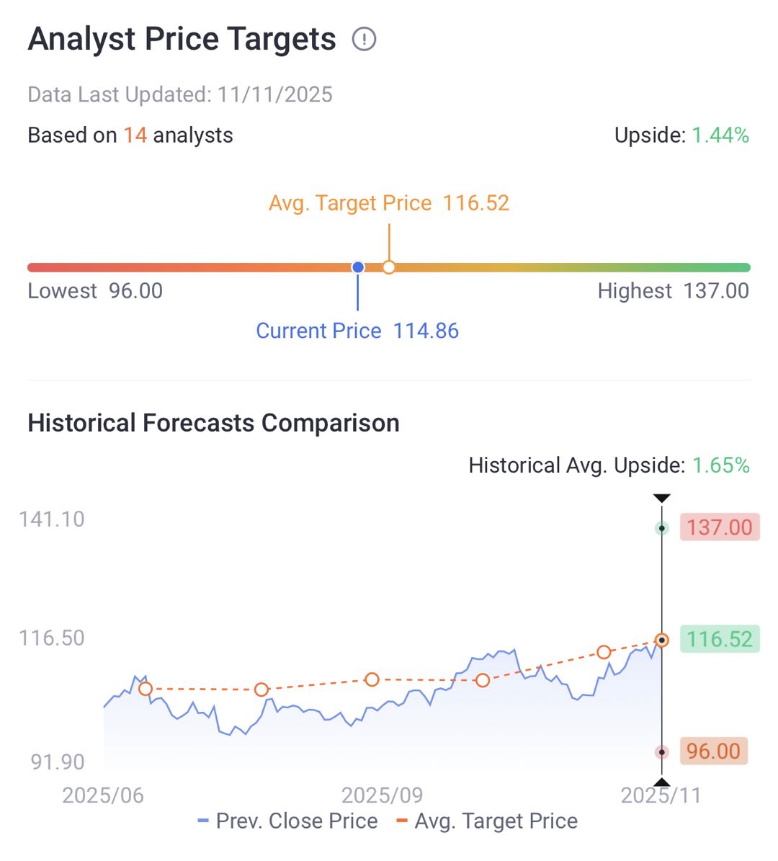Toggle the Prev. Close Price legend item

pyautogui.click(x=287, y=821)
